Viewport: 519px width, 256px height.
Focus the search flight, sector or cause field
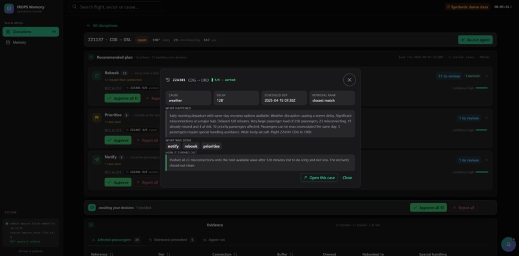coord(115,6)
